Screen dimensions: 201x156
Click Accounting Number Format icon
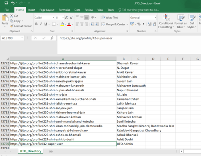[x=132, y=24]
